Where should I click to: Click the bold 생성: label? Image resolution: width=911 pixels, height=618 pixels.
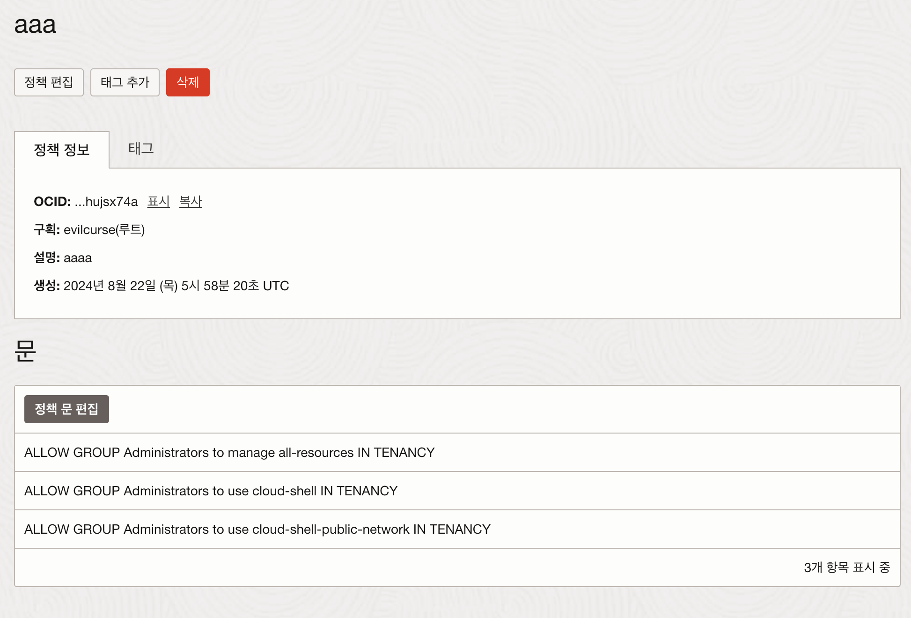coord(46,286)
